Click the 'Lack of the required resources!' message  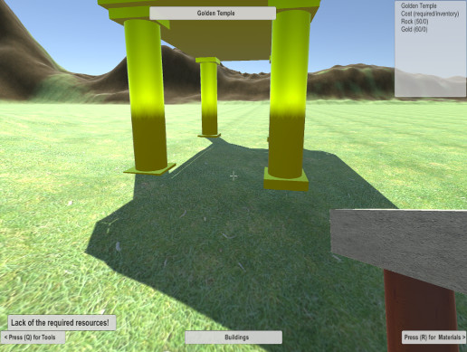click(62, 323)
